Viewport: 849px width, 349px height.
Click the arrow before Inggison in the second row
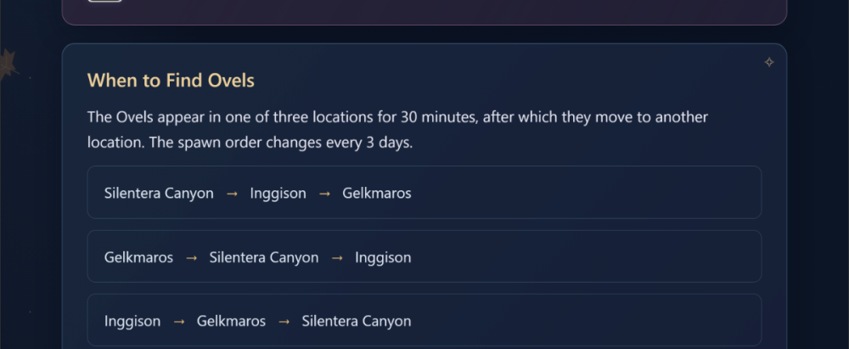337,257
